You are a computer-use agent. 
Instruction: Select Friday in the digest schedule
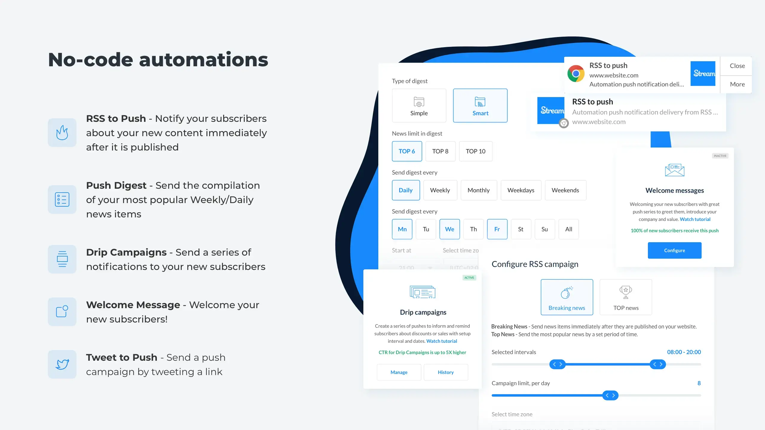496,229
